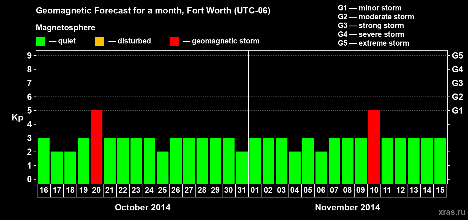This screenshot has width=468, height=220.
Task: Click 'G5 — extreme storm' legend line
Action: (374, 43)
